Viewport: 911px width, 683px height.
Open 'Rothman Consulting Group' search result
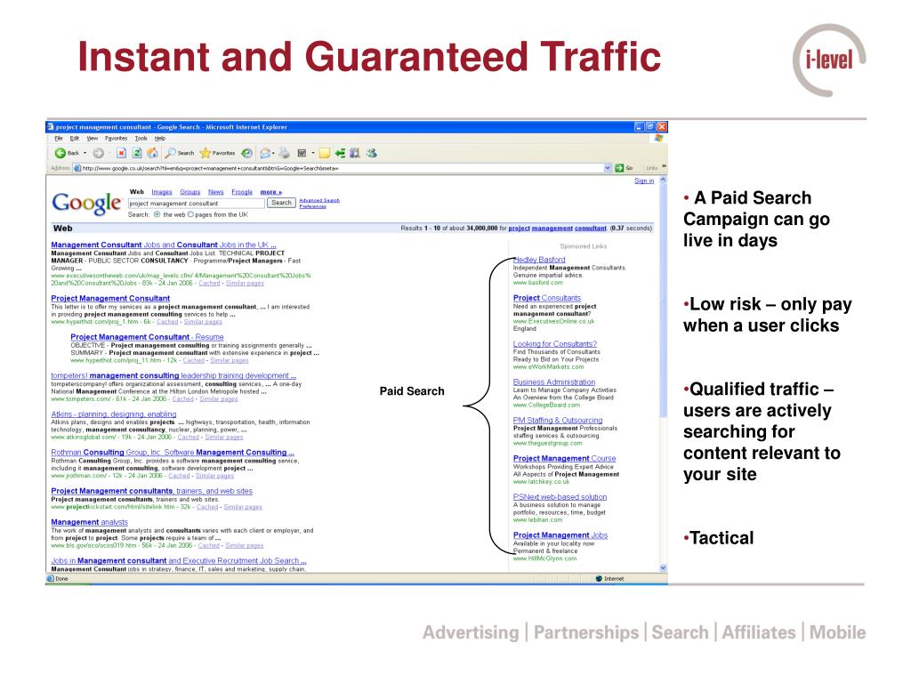click(x=173, y=453)
